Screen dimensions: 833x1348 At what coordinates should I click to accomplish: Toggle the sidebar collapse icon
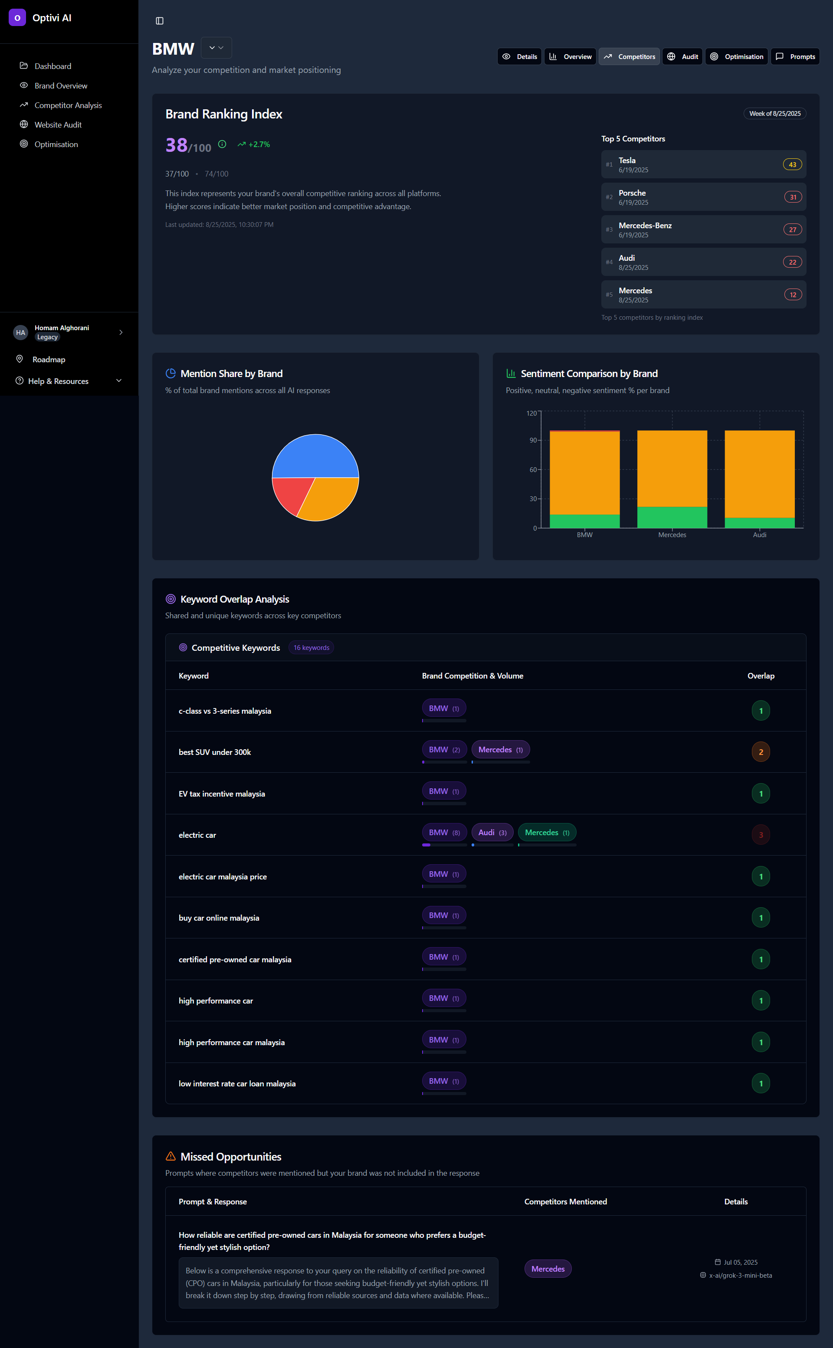click(160, 21)
